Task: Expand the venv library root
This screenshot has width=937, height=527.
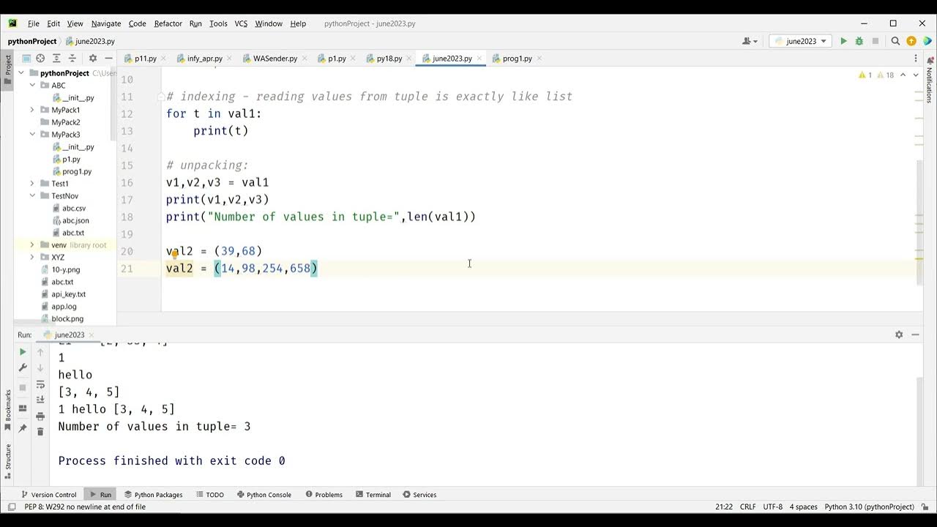Action: (32, 245)
